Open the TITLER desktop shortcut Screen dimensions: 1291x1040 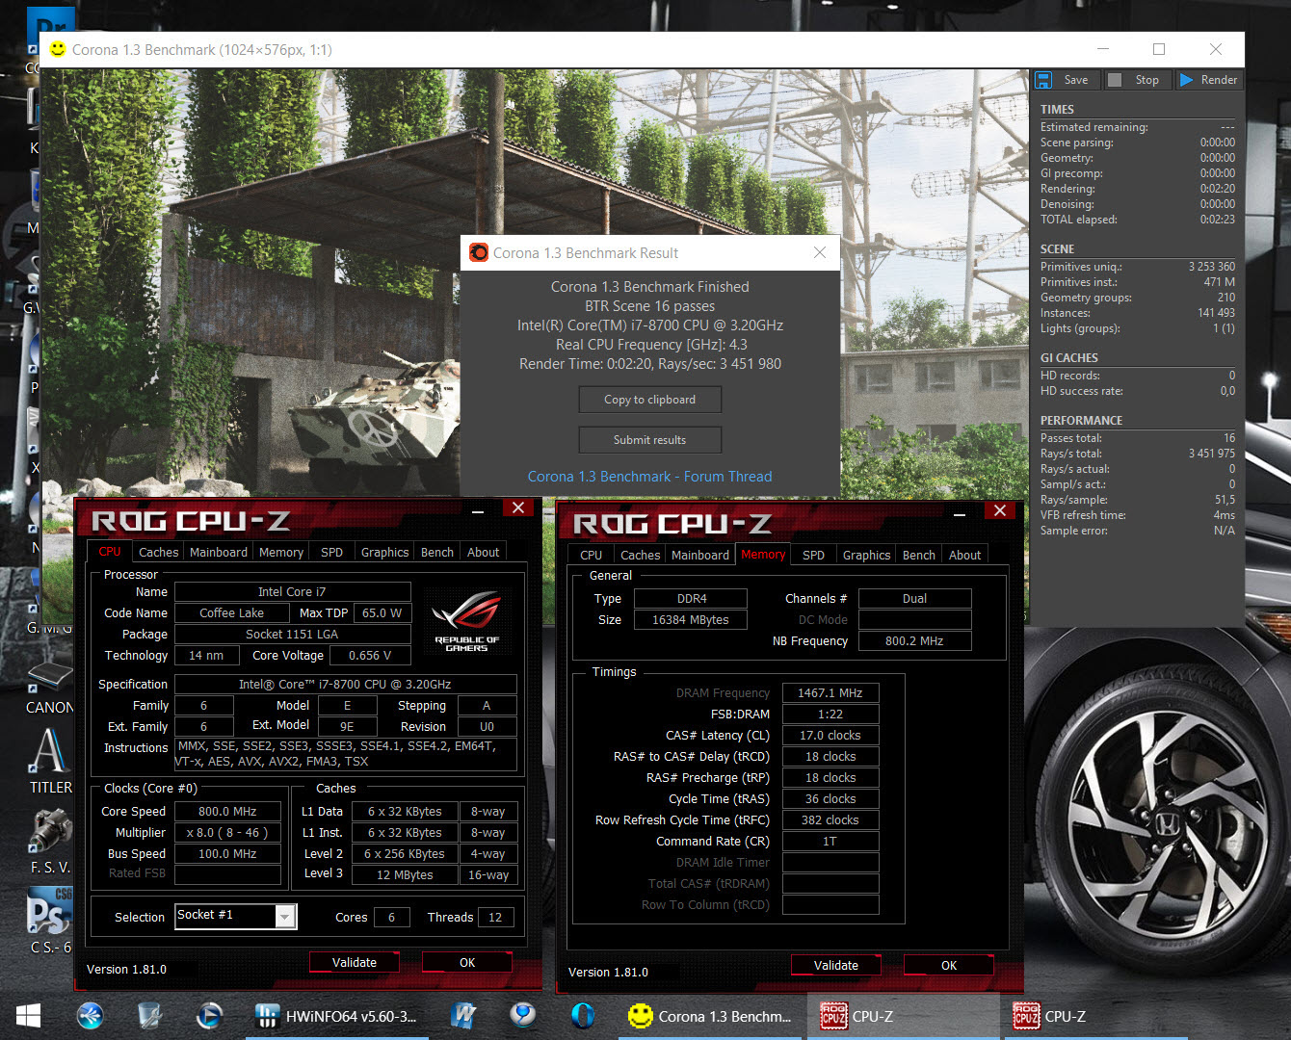click(x=49, y=761)
